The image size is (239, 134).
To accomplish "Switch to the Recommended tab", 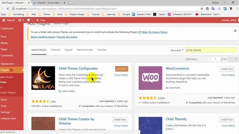I will click(85, 50).
